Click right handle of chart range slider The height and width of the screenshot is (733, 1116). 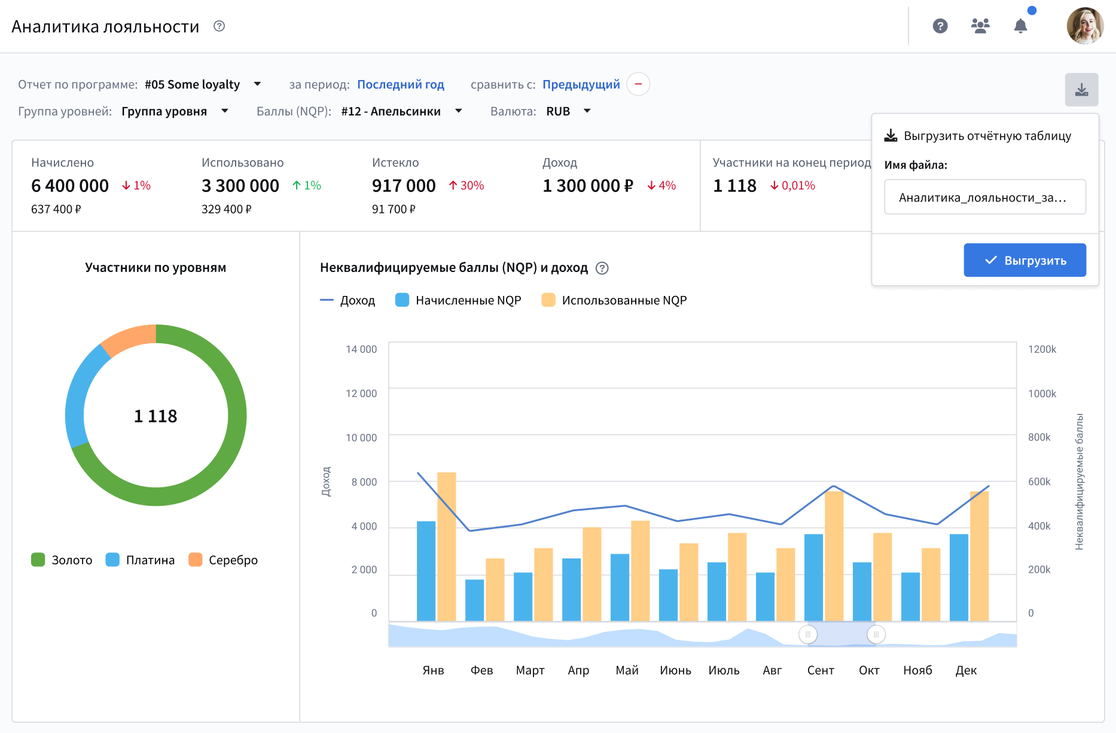876,634
